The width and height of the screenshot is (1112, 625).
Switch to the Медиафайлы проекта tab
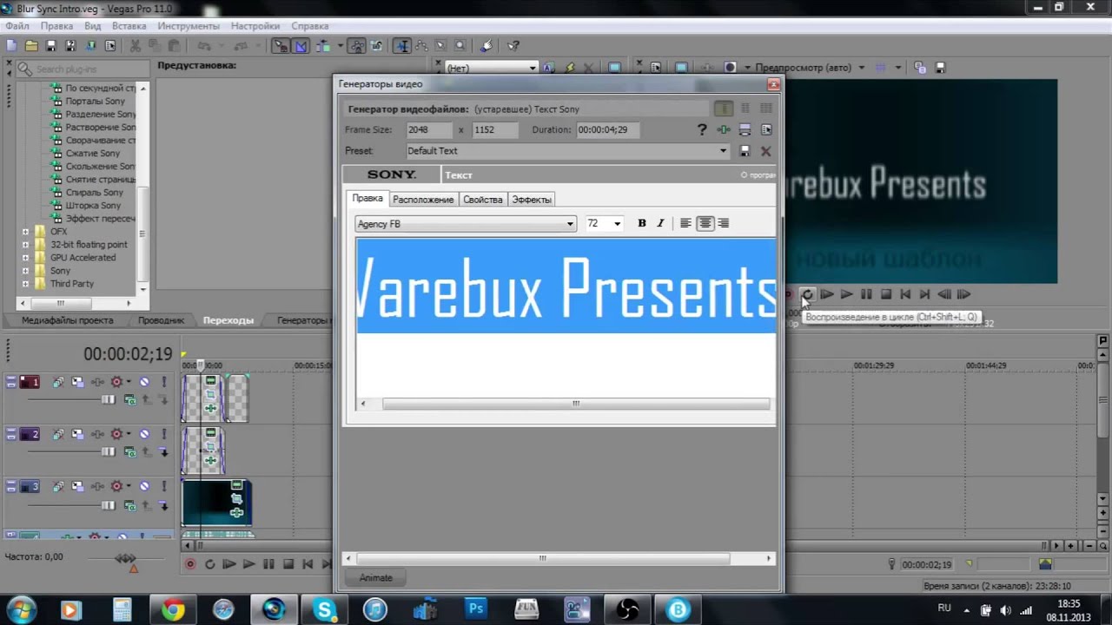(68, 320)
